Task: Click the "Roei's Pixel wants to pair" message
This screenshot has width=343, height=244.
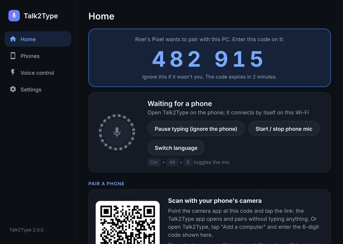Action: 210,39
